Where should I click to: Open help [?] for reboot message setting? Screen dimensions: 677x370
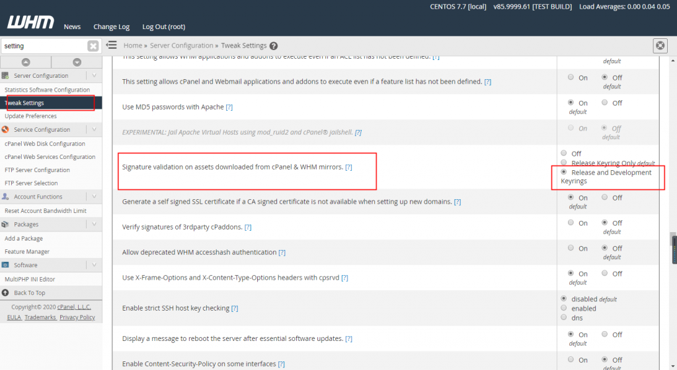[x=349, y=339]
